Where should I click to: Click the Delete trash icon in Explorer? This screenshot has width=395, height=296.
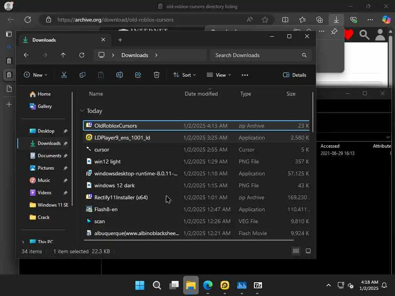pyautogui.click(x=157, y=75)
